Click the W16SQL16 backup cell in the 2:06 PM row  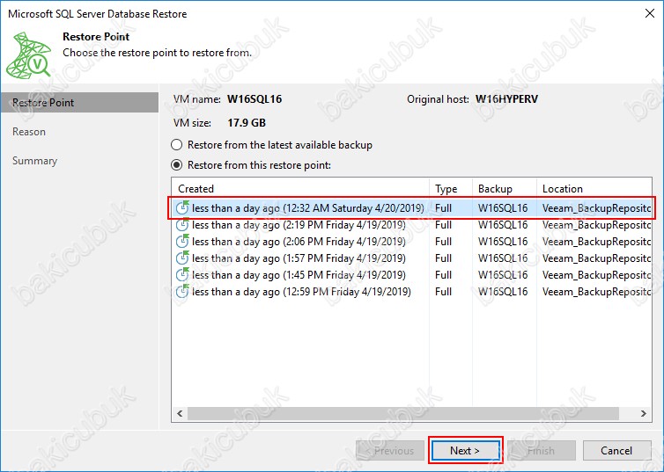point(503,242)
